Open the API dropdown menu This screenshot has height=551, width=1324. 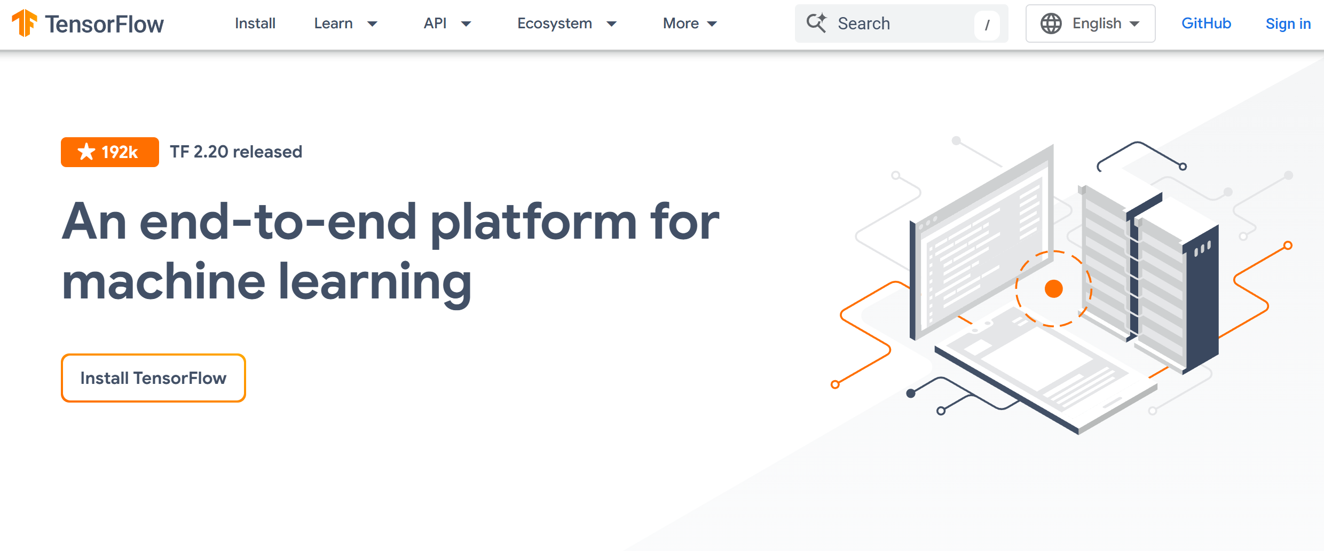point(447,23)
